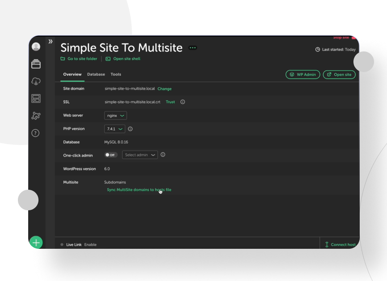The image size is (387, 281).
Task: Open Add-ons puzzle sidebar icon
Action: click(x=36, y=115)
